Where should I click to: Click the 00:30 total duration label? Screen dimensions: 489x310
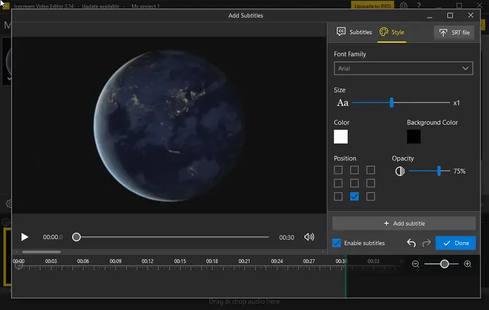(x=287, y=237)
